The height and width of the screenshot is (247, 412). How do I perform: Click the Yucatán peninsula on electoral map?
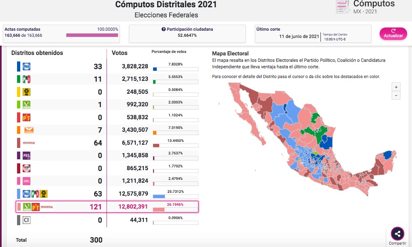pyautogui.click(x=387, y=160)
